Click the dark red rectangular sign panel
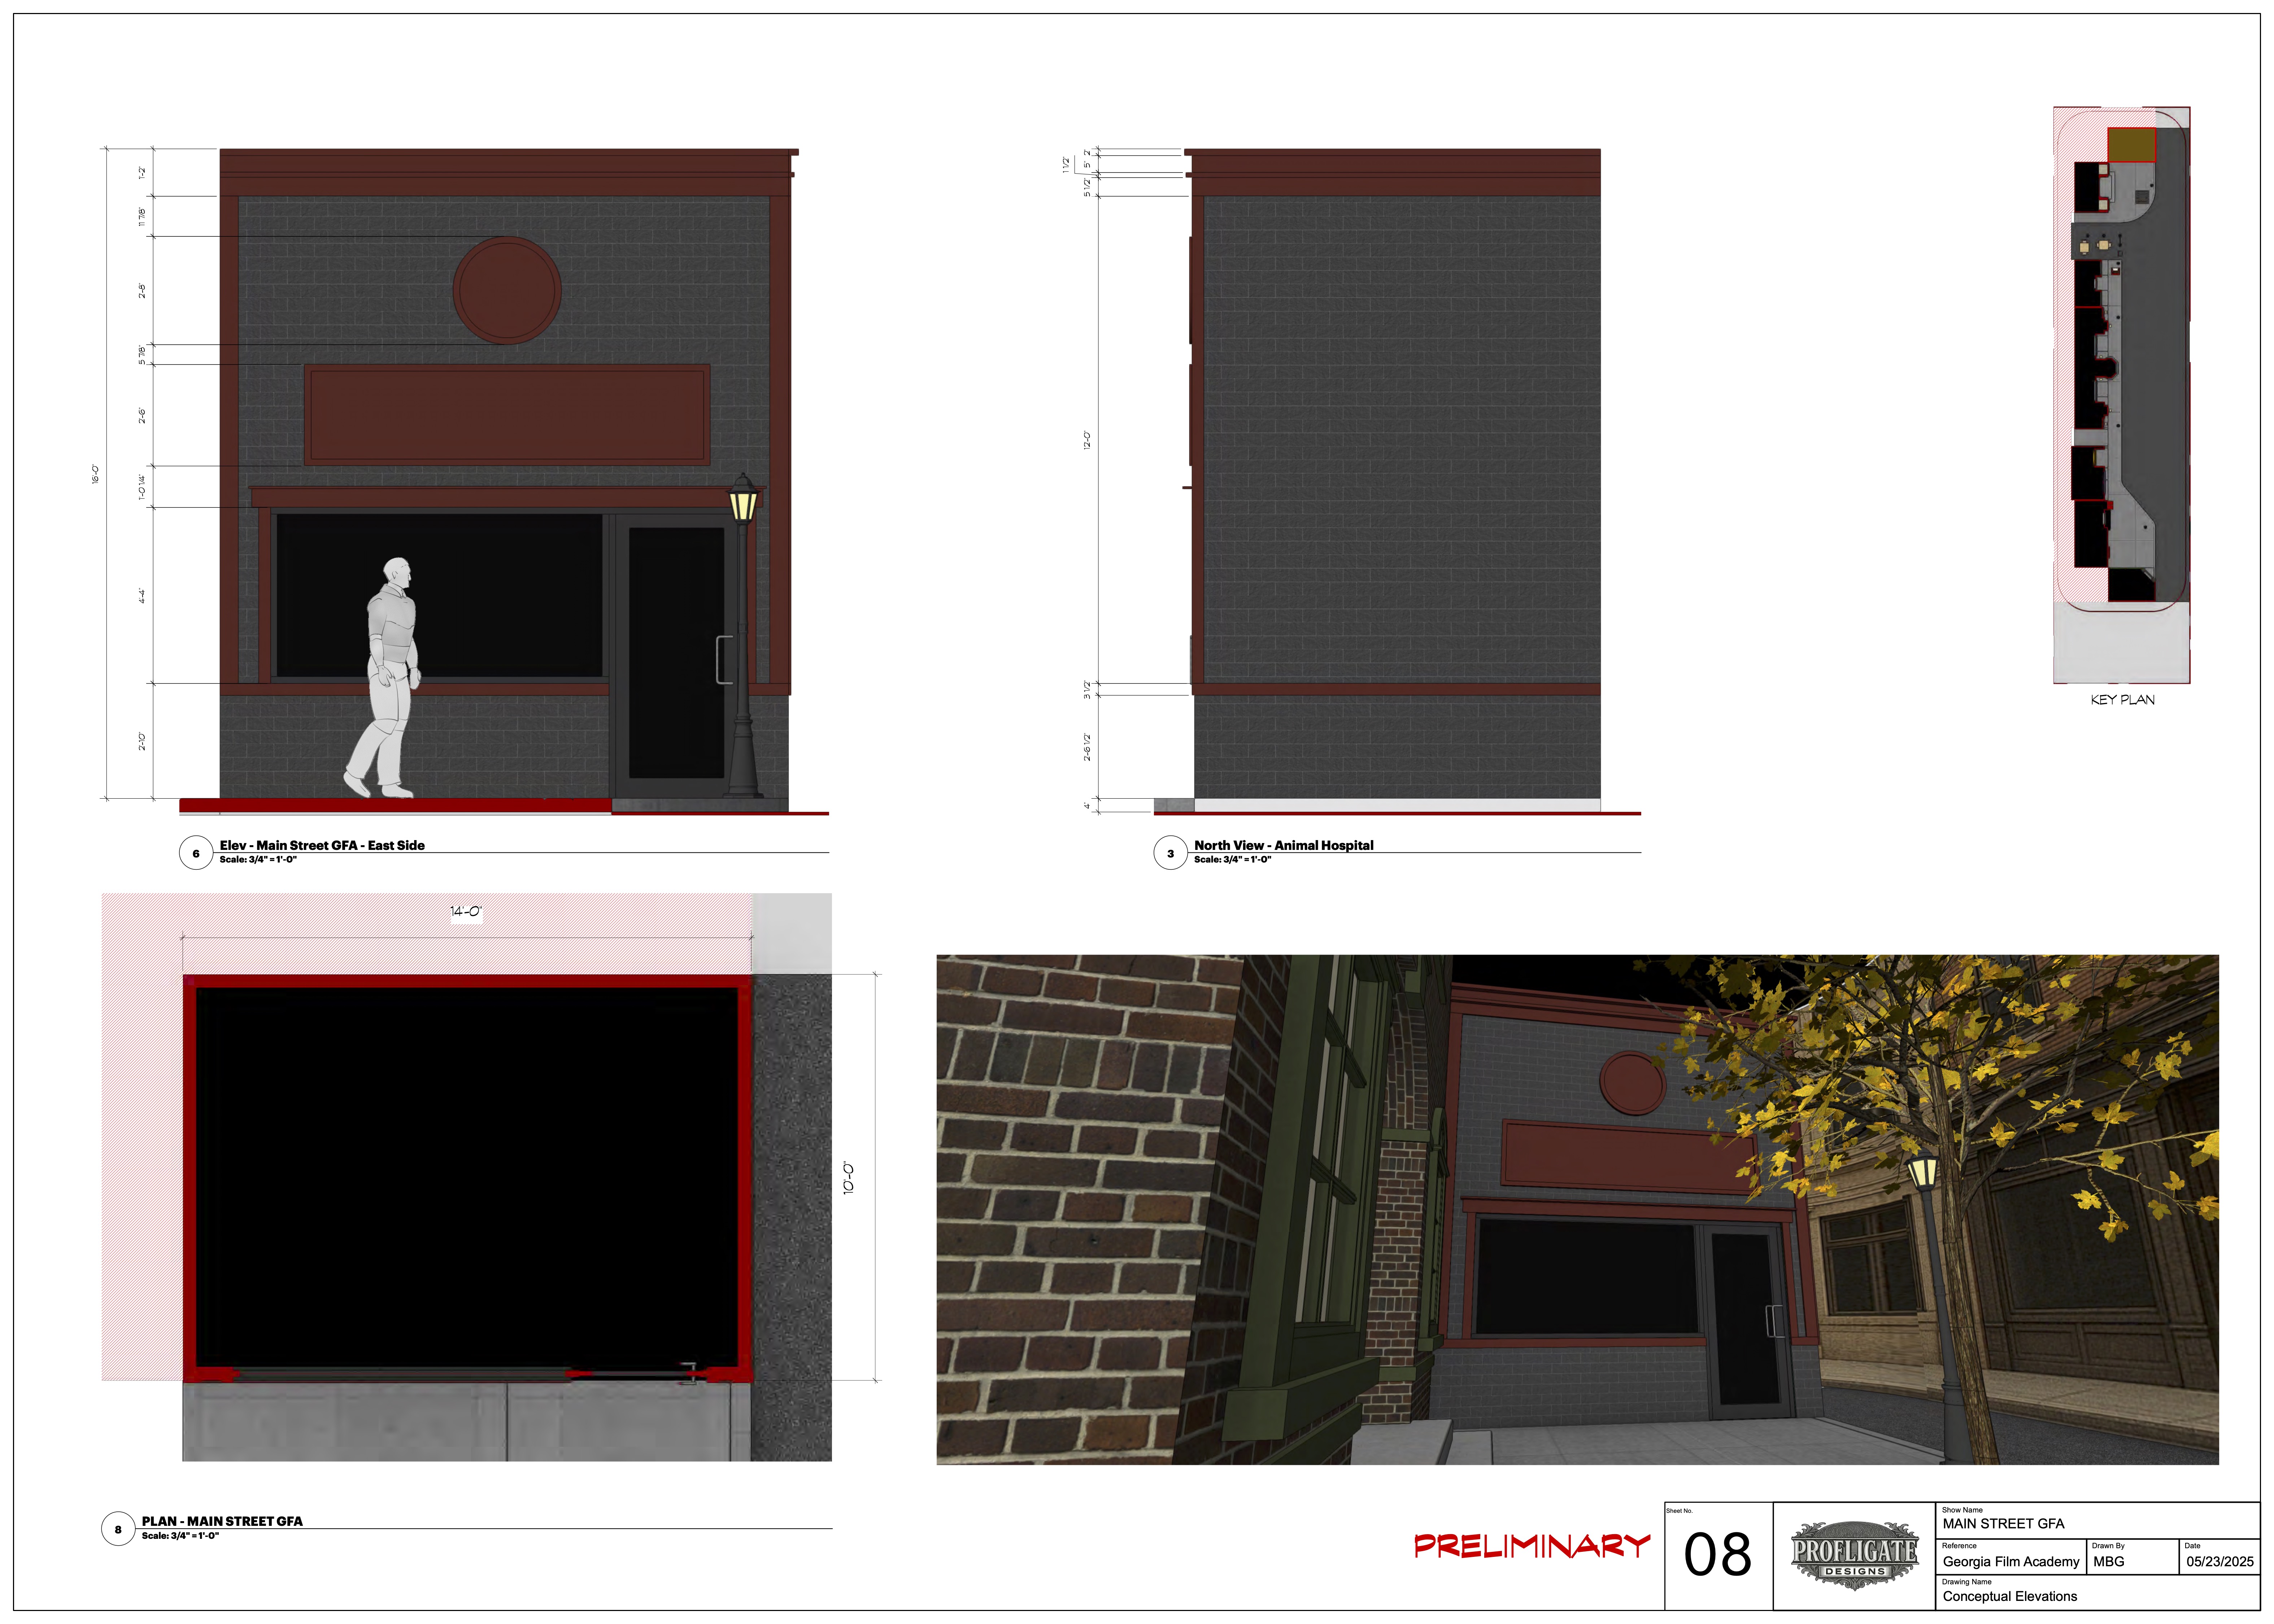 [507, 415]
